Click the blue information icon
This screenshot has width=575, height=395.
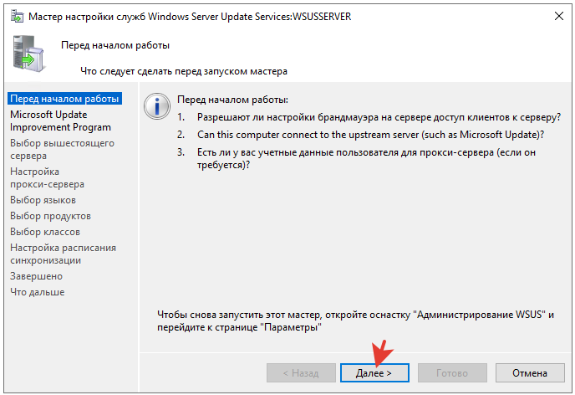pyautogui.click(x=155, y=105)
